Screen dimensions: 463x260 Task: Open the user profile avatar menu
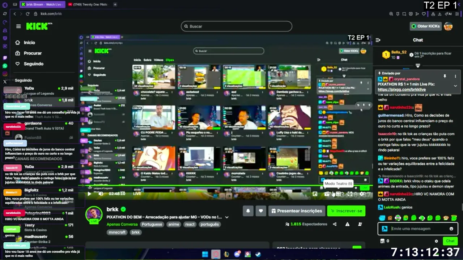448,26
